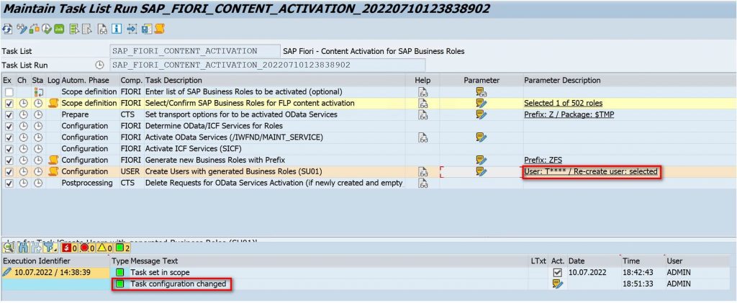Toggle Act. checkbox on Task set in scope row
This screenshot has width=737, height=303.
558,273
